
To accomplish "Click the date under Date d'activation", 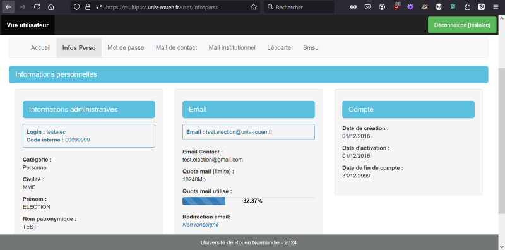I will (x=356, y=156).
